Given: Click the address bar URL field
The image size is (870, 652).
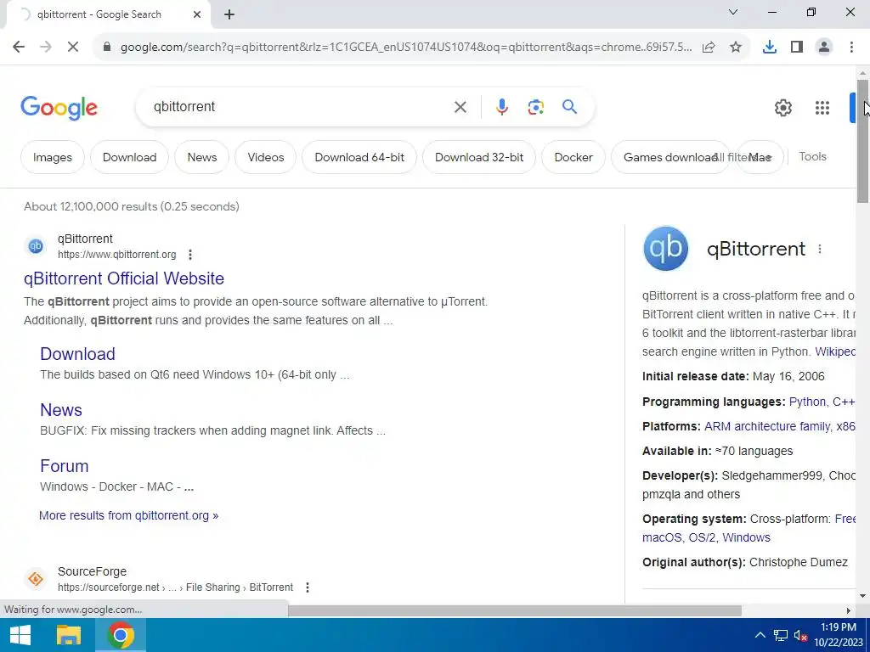Looking at the screenshot, I should point(406,48).
